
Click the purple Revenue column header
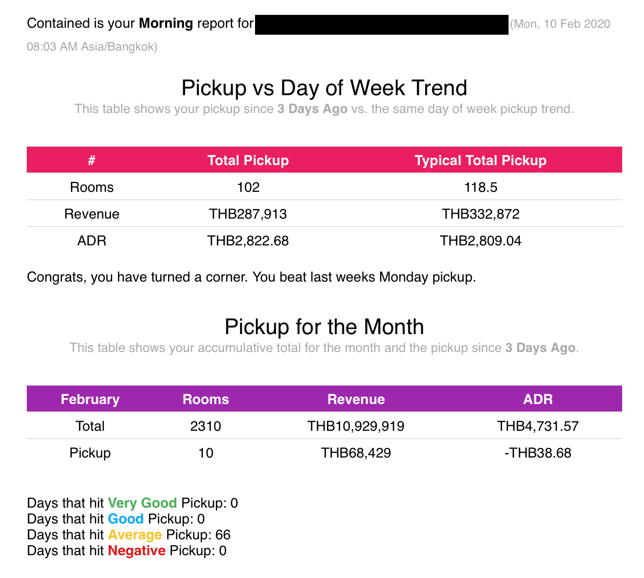click(356, 399)
